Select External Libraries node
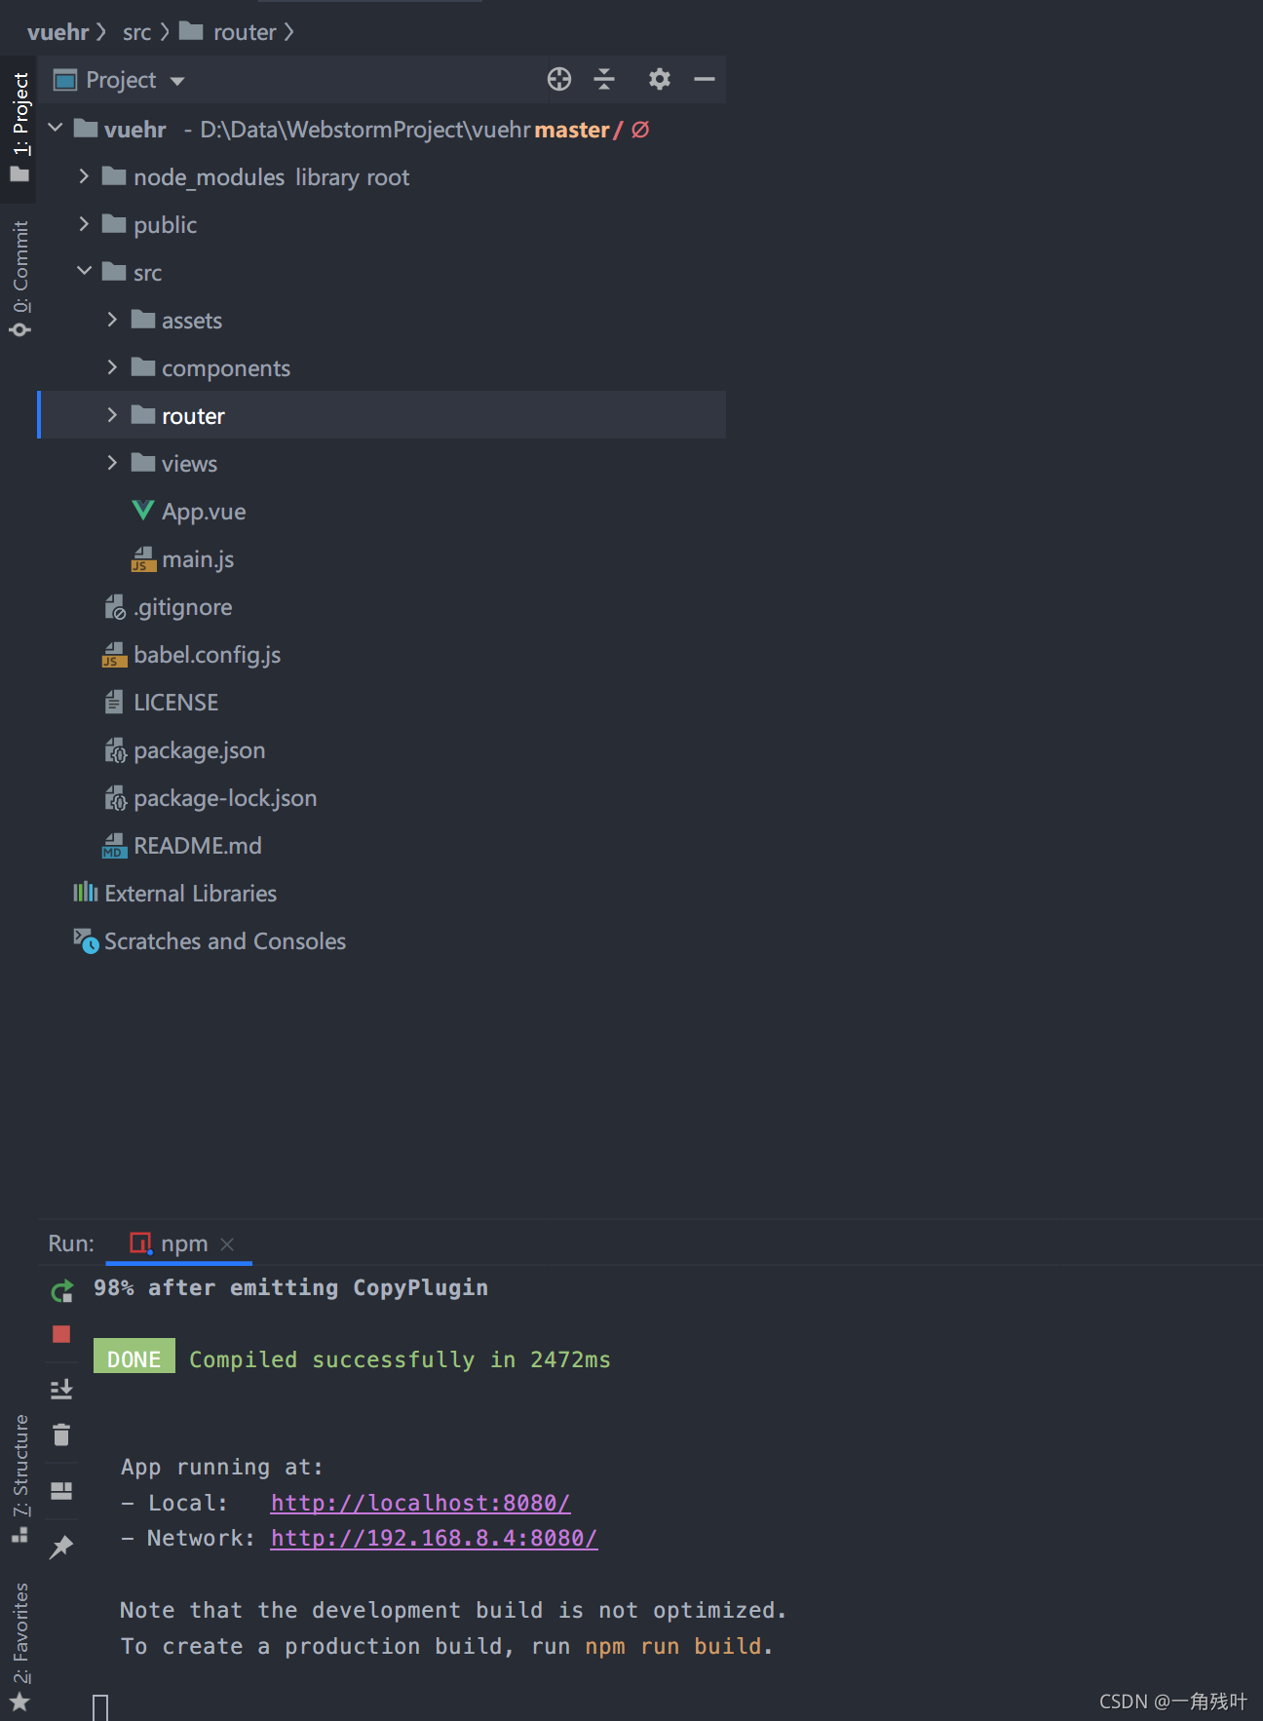1263x1721 pixels. point(191,894)
